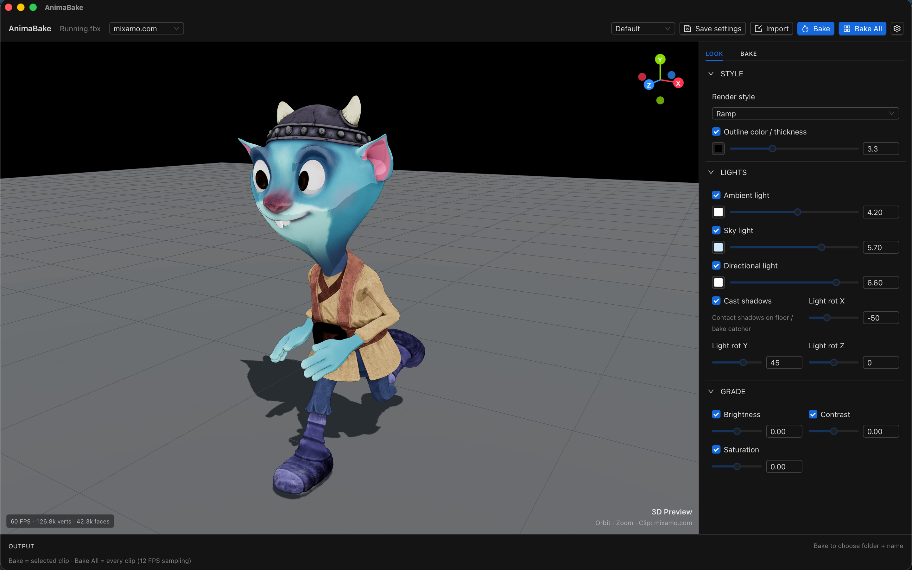The image size is (912, 570).
Task: Collapse the STYLE section
Action: tap(711, 73)
